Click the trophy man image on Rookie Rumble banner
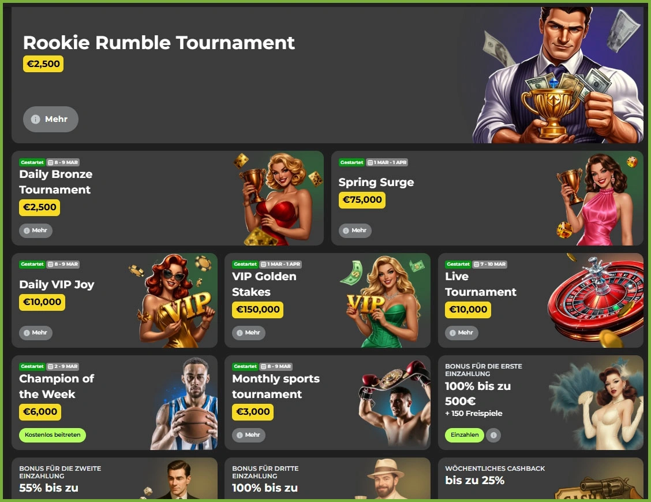 [559, 75]
